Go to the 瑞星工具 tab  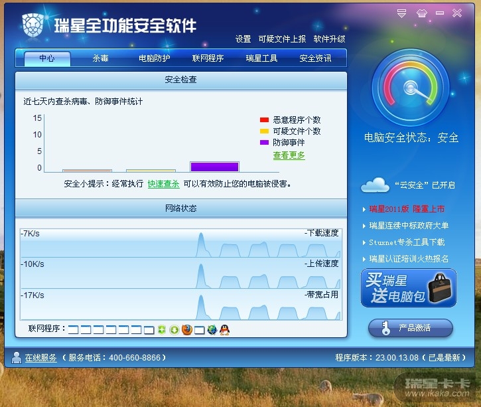click(261, 58)
